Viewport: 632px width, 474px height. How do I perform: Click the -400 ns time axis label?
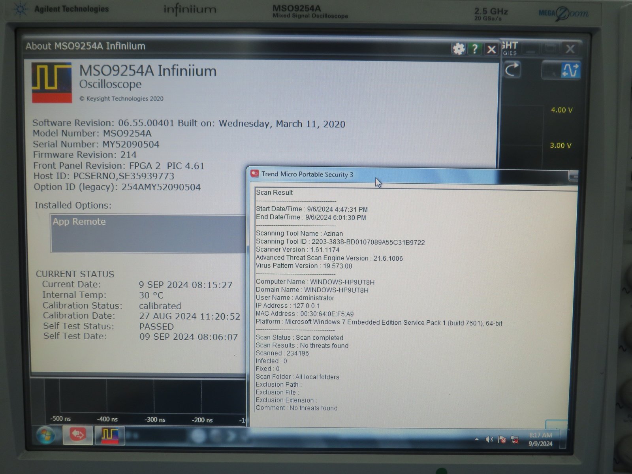pos(107,419)
